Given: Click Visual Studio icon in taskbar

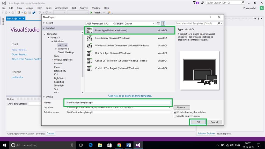Looking at the screenshot, I should point(138,145).
